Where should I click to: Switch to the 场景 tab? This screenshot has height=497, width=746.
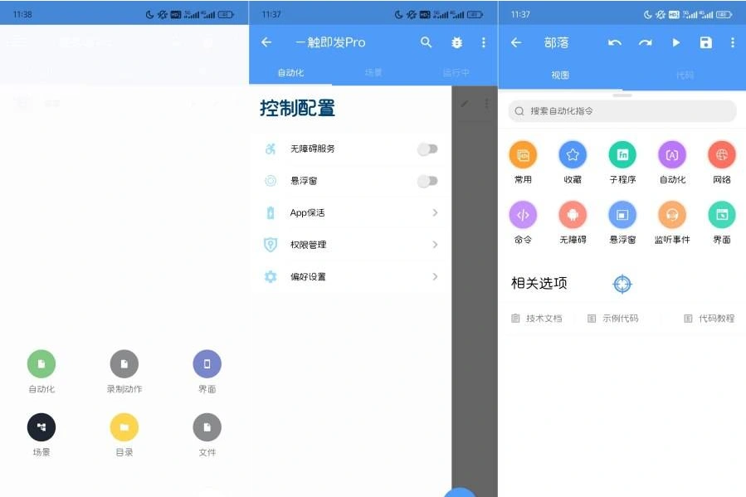373,73
